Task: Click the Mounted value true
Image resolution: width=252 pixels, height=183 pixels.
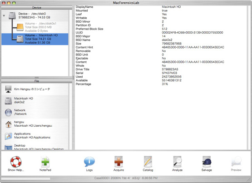Action: (164, 10)
